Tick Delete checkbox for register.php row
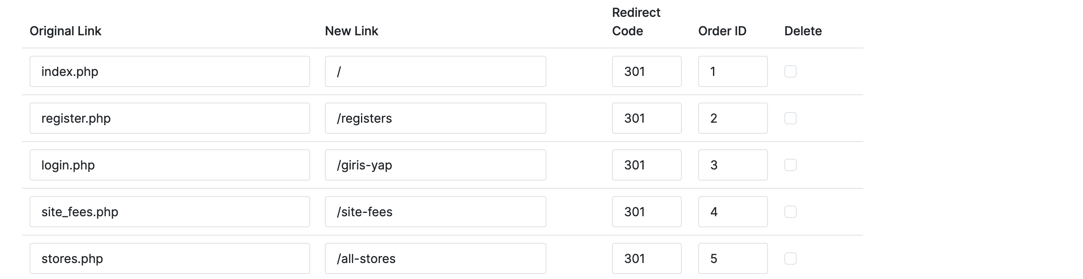This screenshot has height=279, width=1083. 790,118
